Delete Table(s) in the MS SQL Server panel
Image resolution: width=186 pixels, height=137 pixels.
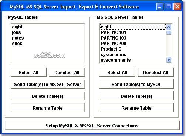pos(136,96)
